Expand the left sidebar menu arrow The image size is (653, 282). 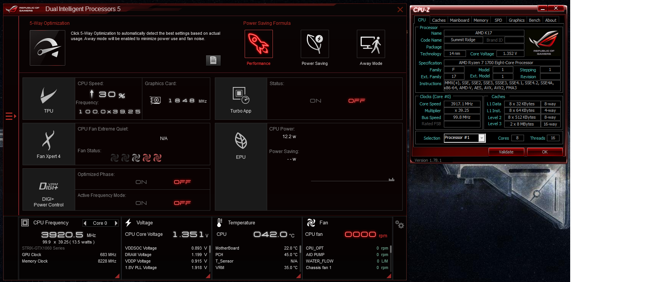tap(11, 116)
